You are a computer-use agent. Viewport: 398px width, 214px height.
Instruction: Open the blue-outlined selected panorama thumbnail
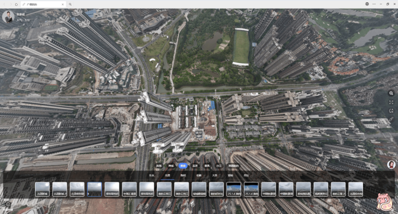point(95,189)
